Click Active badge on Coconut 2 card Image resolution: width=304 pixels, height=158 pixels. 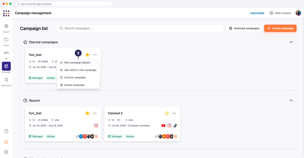click(130, 136)
